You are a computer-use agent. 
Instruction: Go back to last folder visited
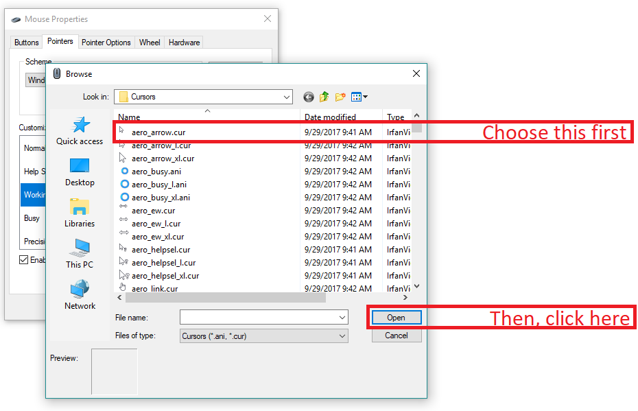308,97
